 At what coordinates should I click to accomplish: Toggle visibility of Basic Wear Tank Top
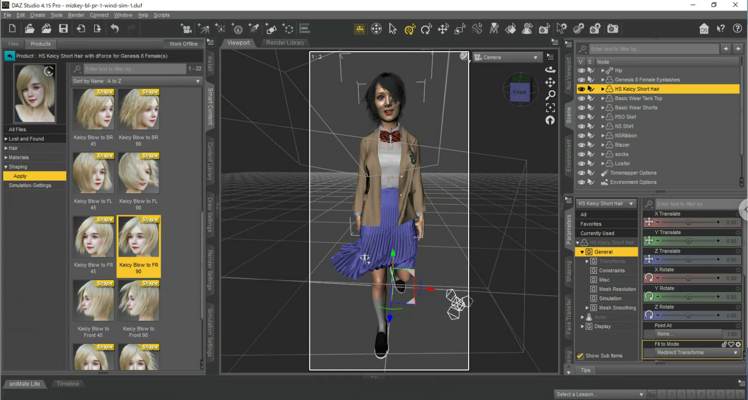pyautogui.click(x=581, y=98)
